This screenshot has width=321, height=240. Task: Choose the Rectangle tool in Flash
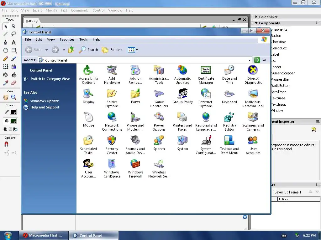14,50
